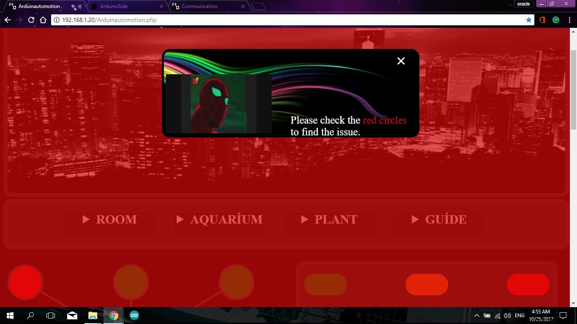Image resolution: width=577 pixels, height=324 pixels.
Task: Click the far-right red pill switch
Action: [x=528, y=284]
